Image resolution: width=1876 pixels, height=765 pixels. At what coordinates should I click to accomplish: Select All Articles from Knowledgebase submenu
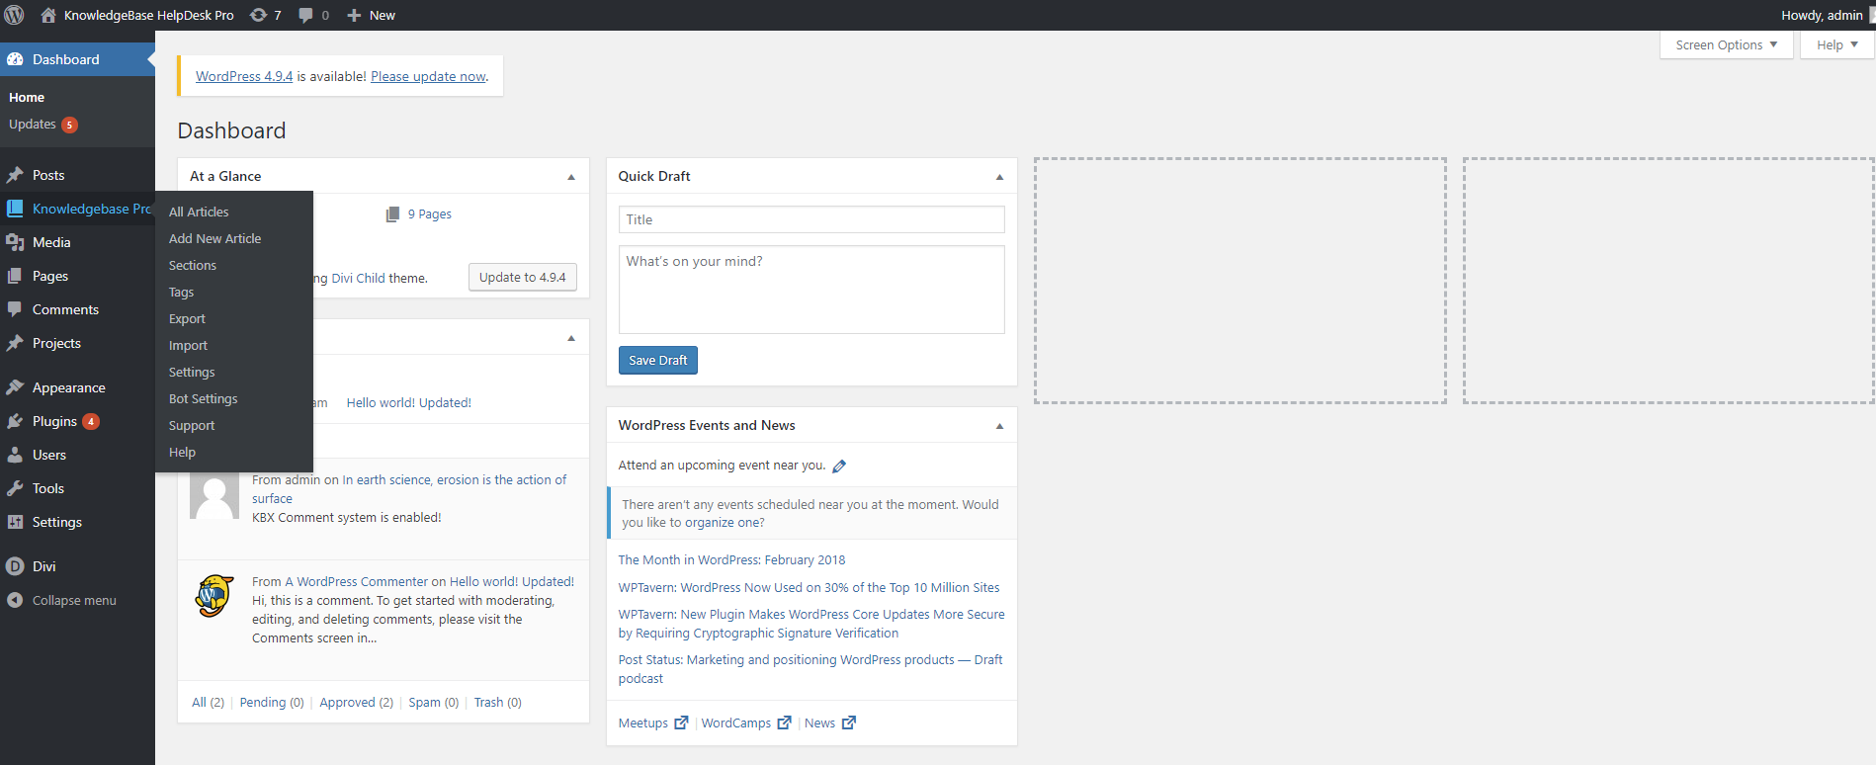[x=199, y=212]
